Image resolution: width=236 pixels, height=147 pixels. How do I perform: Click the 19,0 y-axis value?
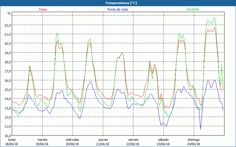(x=8, y=53)
